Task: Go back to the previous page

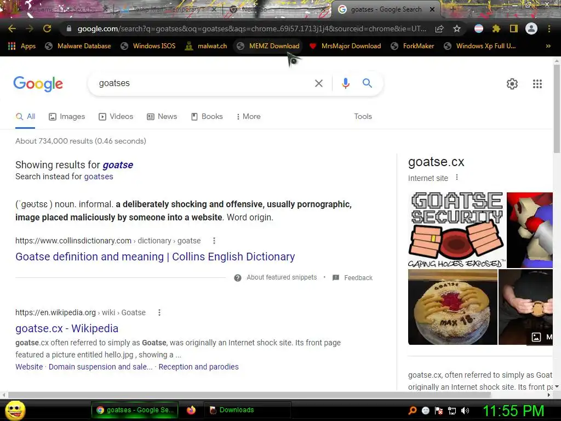Action: click(12, 29)
